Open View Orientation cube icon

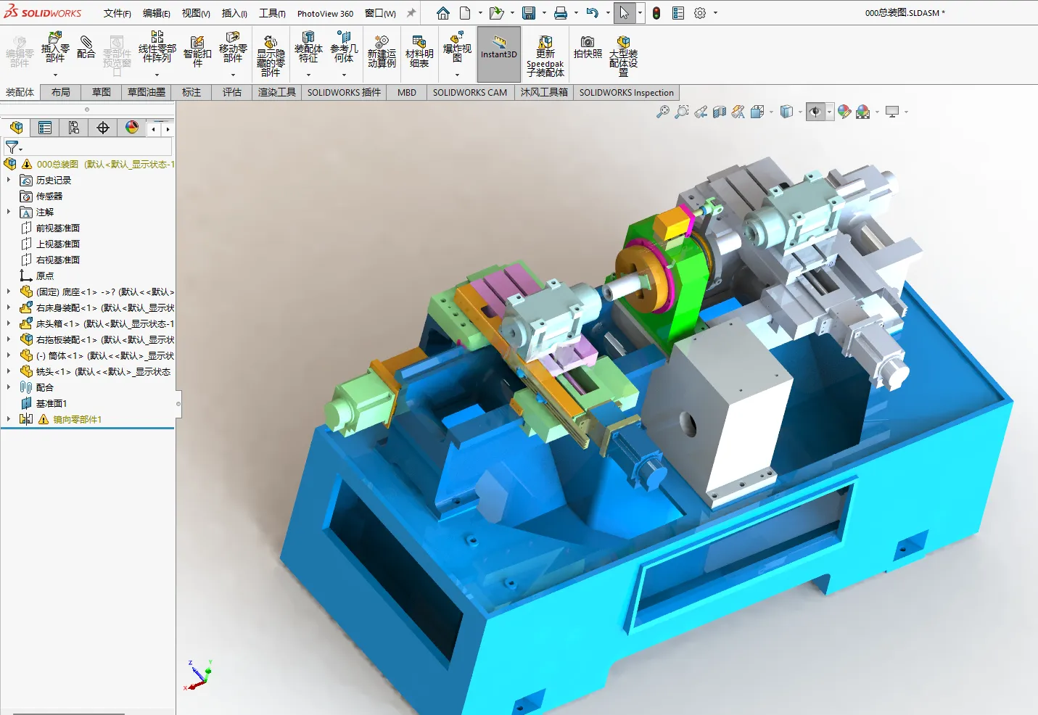[757, 112]
